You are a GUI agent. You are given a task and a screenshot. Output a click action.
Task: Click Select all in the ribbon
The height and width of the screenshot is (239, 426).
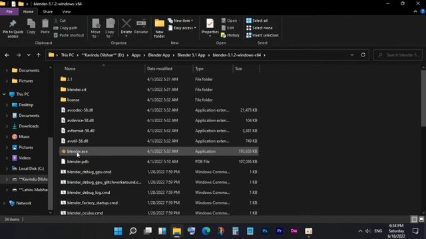[257, 21]
